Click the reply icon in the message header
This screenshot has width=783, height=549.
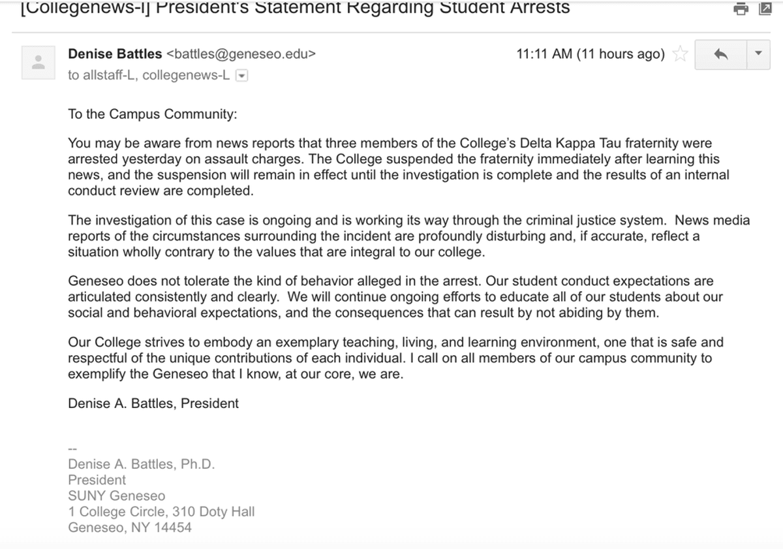pos(720,55)
